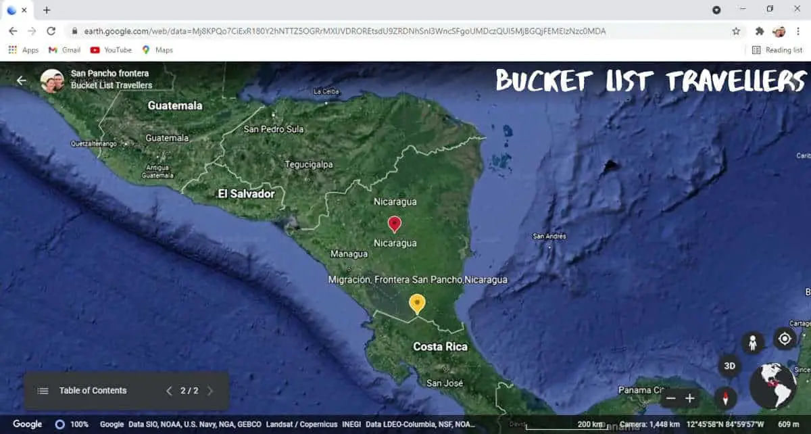
Task: Click the My Location target icon
Action: click(x=784, y=339)
